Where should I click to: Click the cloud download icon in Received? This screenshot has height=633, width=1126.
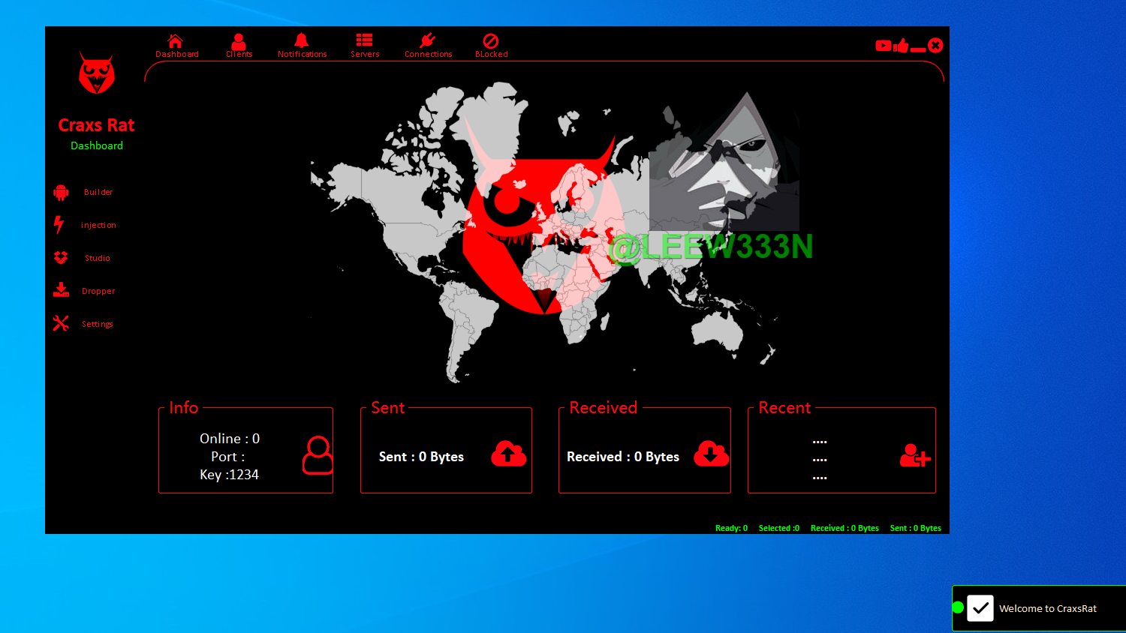(x=711, y=454)
